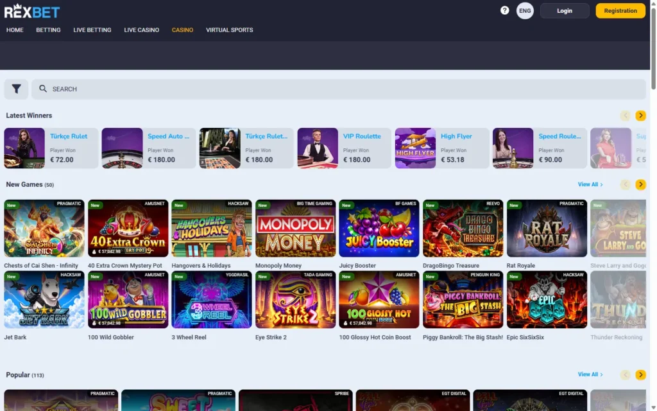Image resolution: width=657 pixels, height=411 pixels.
Task: Open Türkçe Rulet €72.00 winner card
Action: pos(51,148)
